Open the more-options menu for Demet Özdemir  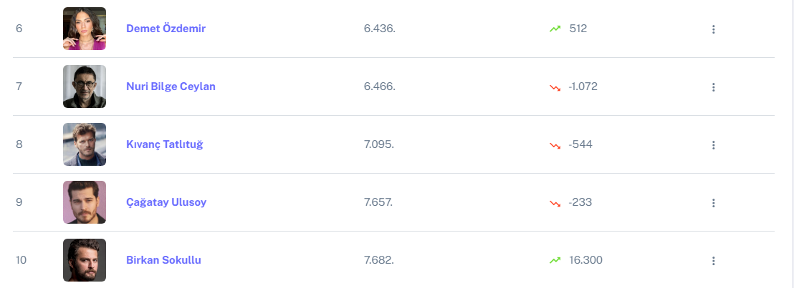pyautogui.click(x=713, y=29)
